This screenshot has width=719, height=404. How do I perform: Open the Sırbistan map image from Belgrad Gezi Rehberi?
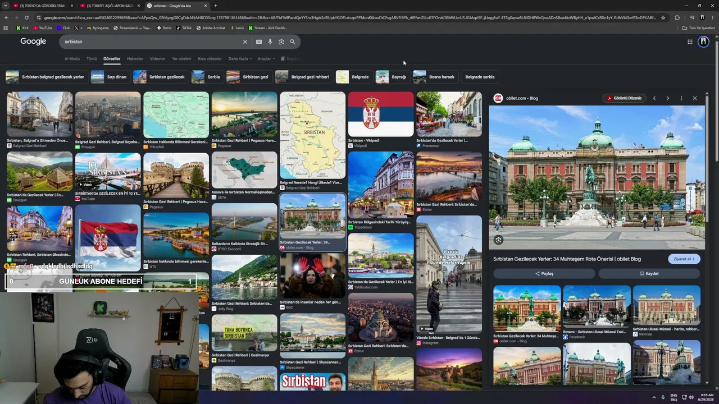click(313, 136)
